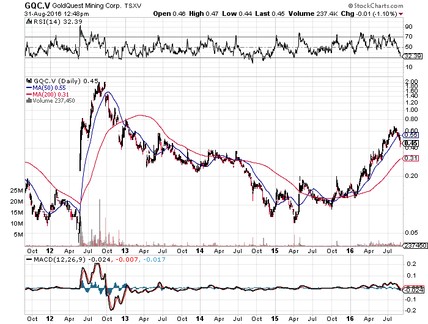Click the 25M volume axis label

[17, 191]
